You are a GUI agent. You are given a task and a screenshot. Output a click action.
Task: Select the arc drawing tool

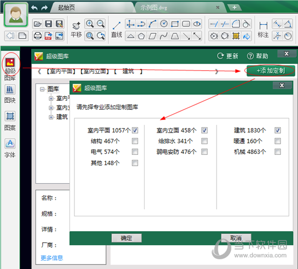tap(152, 24)
